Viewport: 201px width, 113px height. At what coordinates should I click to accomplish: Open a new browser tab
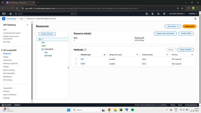click(38, 2)
